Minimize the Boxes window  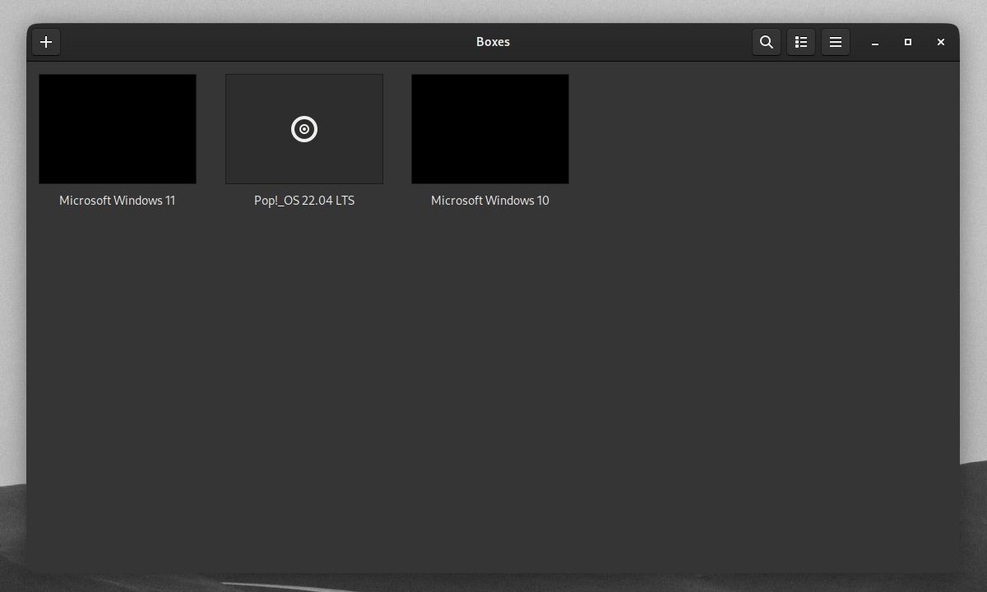pos(875,42)
